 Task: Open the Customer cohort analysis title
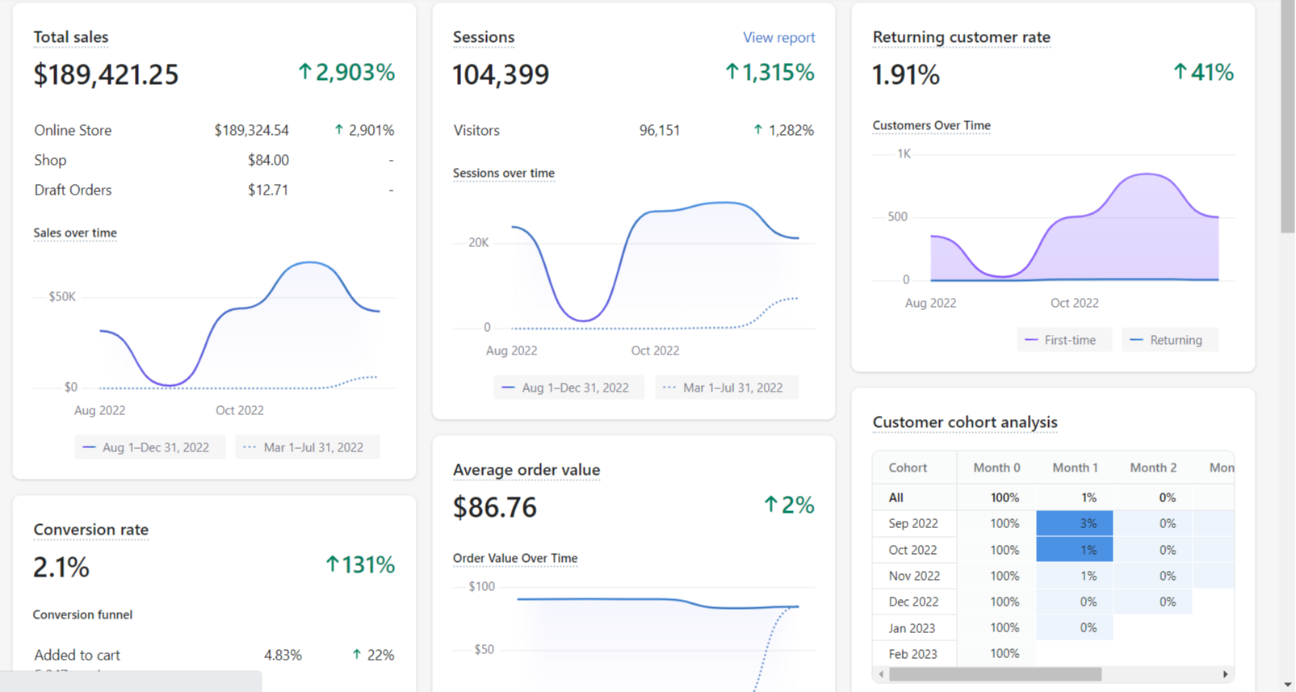click(965, 422)
